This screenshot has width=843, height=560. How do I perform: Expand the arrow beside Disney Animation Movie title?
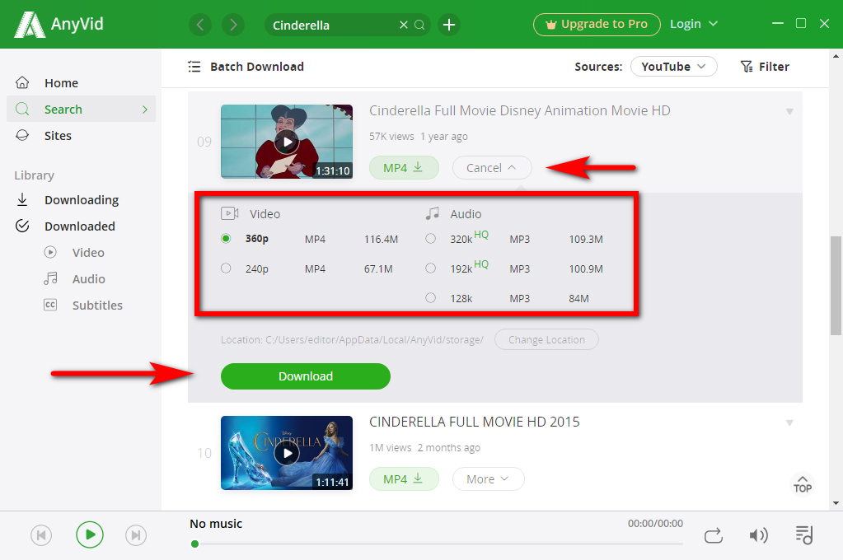point(789,112)
